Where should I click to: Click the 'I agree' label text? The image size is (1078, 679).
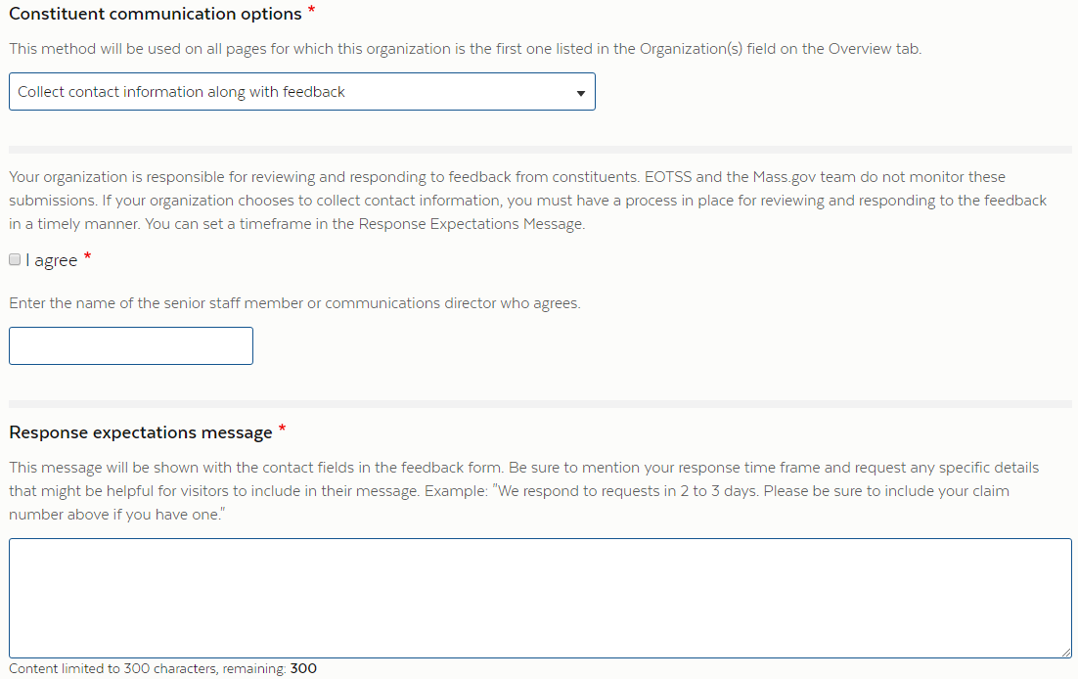(52, 260)
